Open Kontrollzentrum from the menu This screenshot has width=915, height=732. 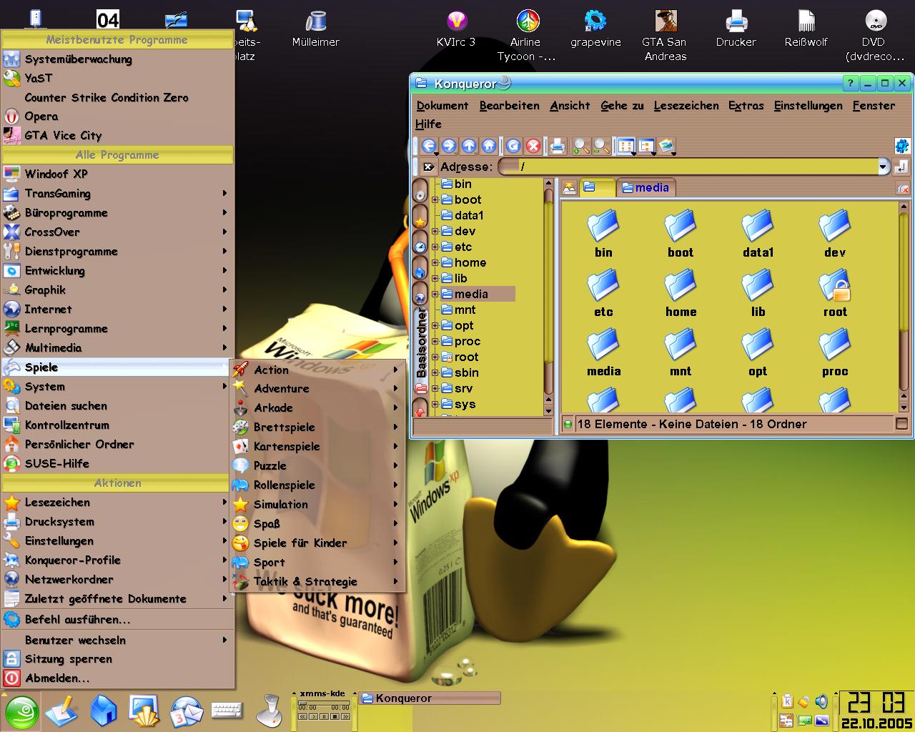[117, 425]
